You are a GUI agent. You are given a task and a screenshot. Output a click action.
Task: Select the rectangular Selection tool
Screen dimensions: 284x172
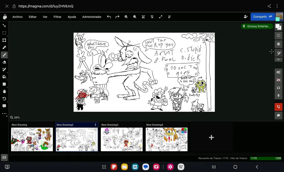(4, 33)
